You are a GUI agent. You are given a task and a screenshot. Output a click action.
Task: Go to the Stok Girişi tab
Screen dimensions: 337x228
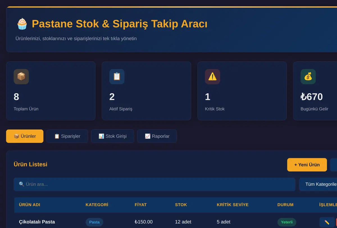(x=113, y=136)
